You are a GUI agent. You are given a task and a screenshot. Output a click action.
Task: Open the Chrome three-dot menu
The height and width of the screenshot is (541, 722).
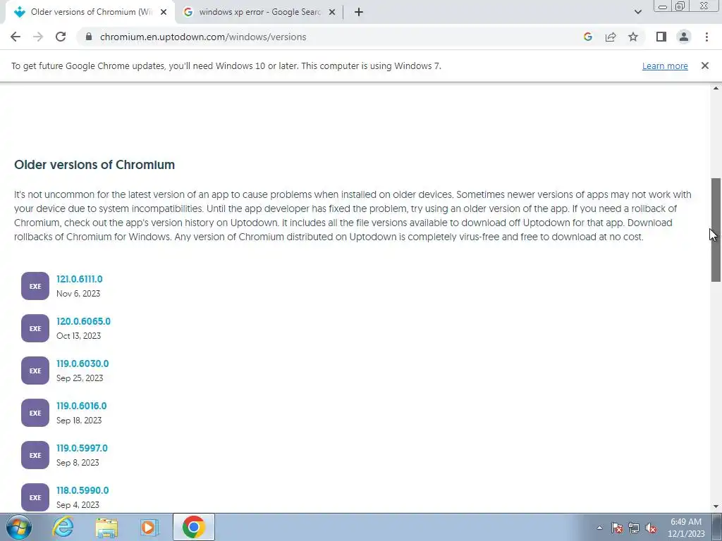pos(706,37)
